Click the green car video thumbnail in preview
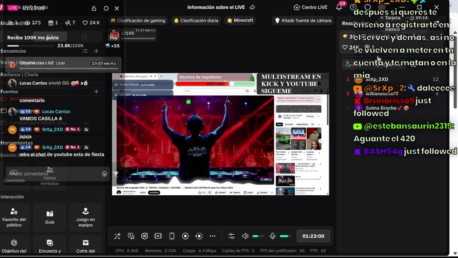The height and width of the screenshot is (258, 458). 283,139
